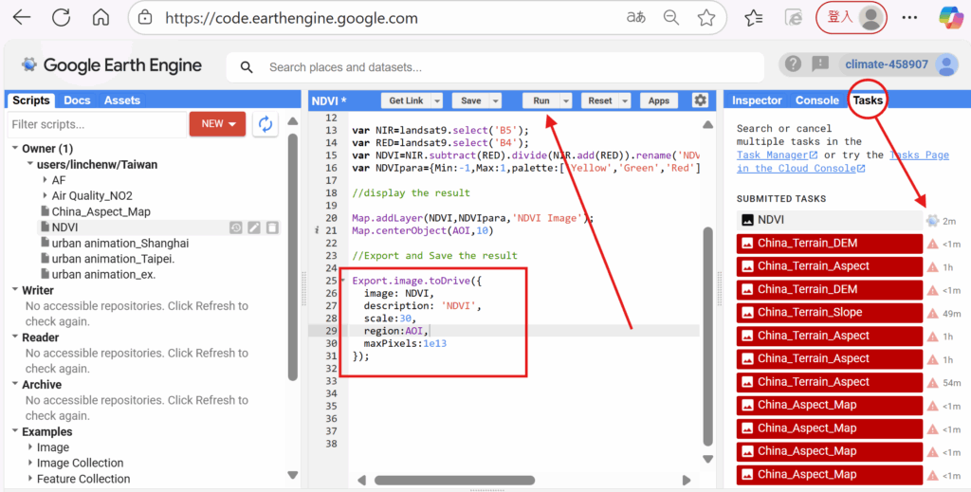Open the Apps button
The height and width of the screenshot is (492, 971).
click(659, 100)
